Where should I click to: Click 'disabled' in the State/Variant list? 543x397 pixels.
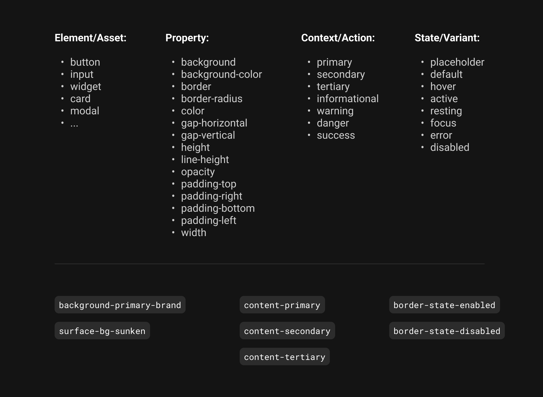pos(450,147)
